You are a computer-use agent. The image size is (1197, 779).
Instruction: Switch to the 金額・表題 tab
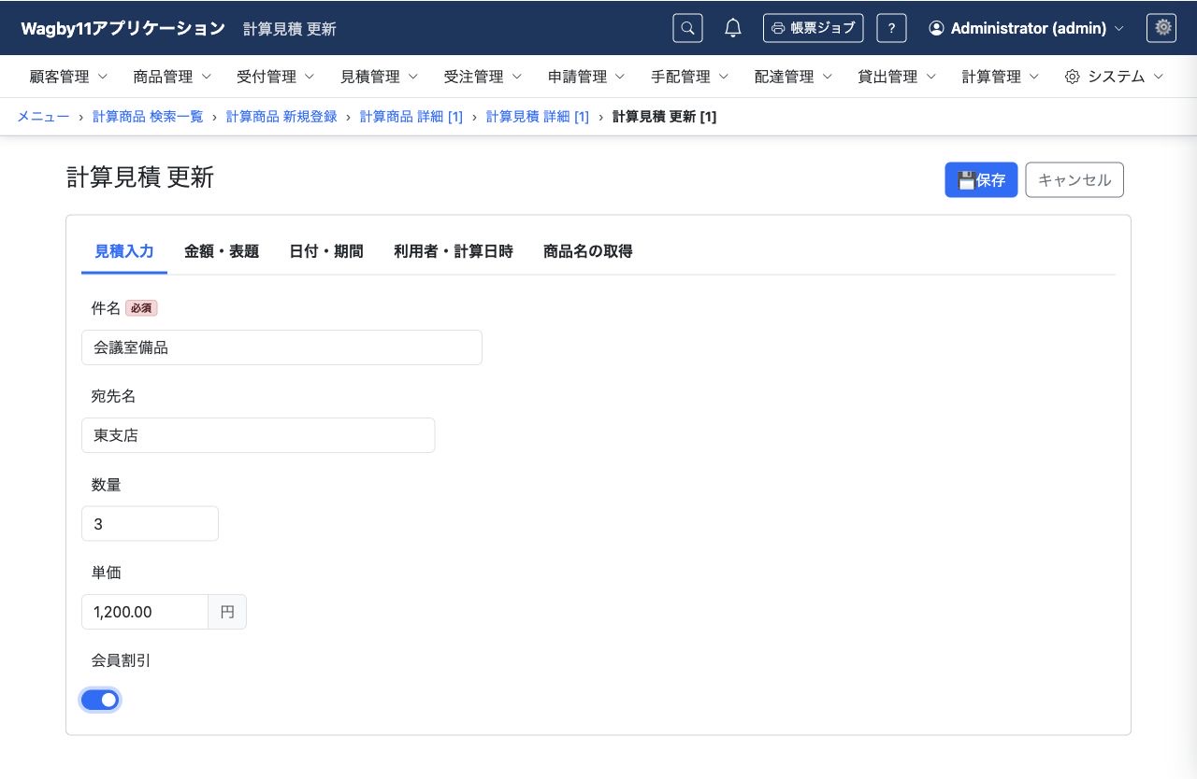222,251
